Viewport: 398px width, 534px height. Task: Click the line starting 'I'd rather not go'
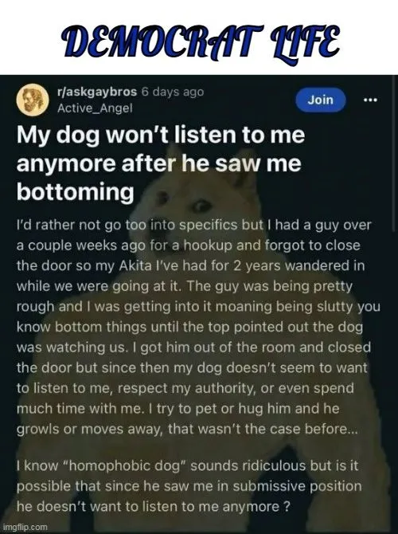tap(194, 225)
